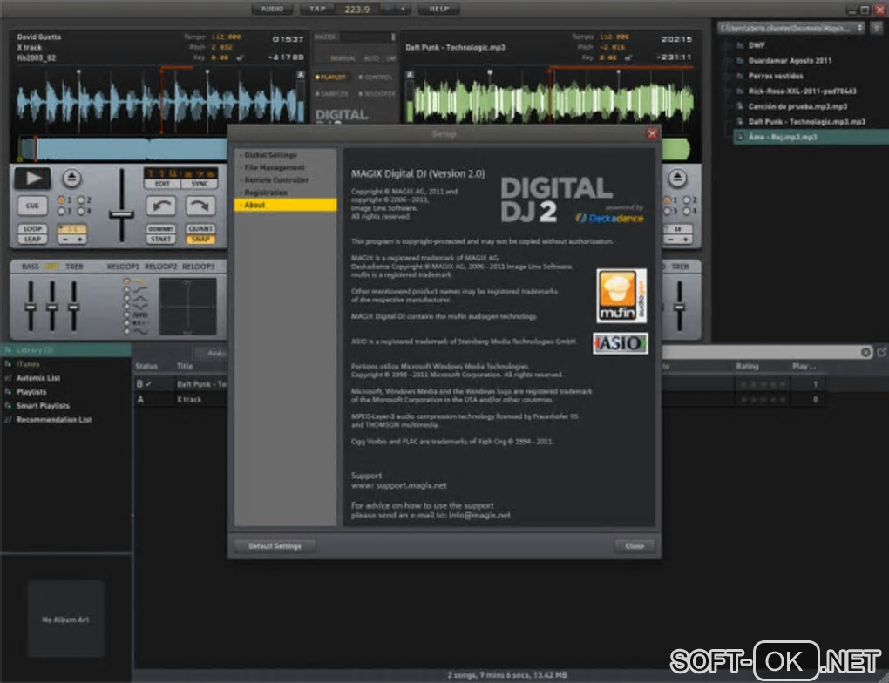Close the Setup dialog with red X
Image resolution: width=889 pixels, height=683 pixels.
[652, 134]
